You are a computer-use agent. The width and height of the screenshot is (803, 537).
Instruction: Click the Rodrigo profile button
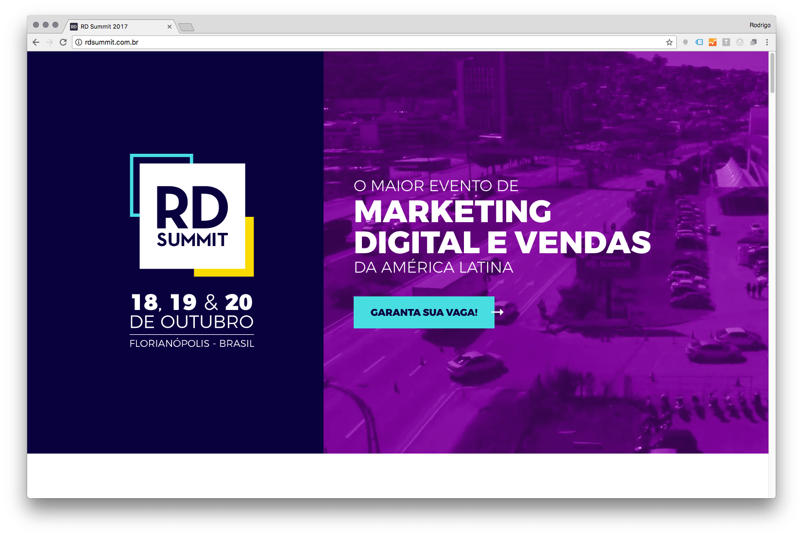click(x=760, y=25)
